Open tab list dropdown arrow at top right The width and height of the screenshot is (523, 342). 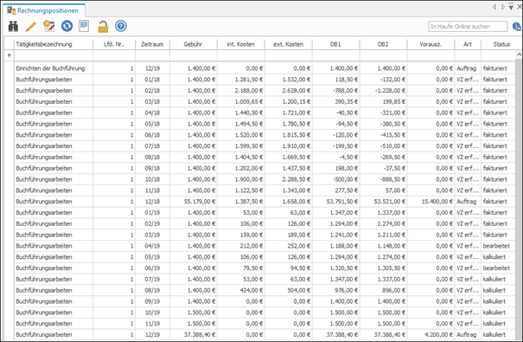(511, 7)
